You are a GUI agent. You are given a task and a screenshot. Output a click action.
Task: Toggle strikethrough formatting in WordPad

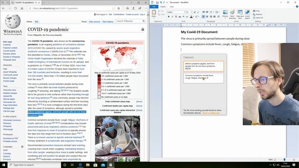coord(179,17)
